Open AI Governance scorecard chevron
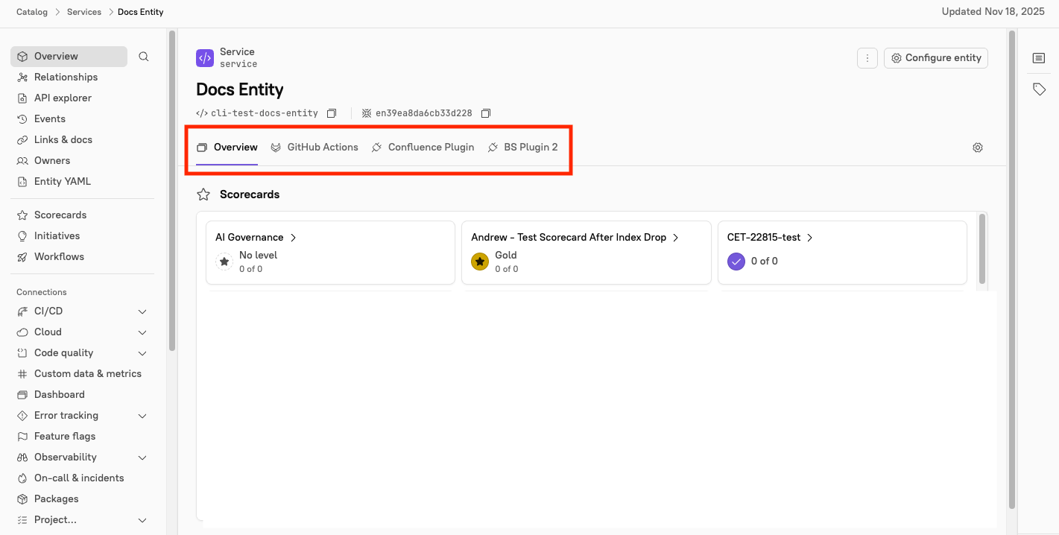1059x535 pixels. 294,238
